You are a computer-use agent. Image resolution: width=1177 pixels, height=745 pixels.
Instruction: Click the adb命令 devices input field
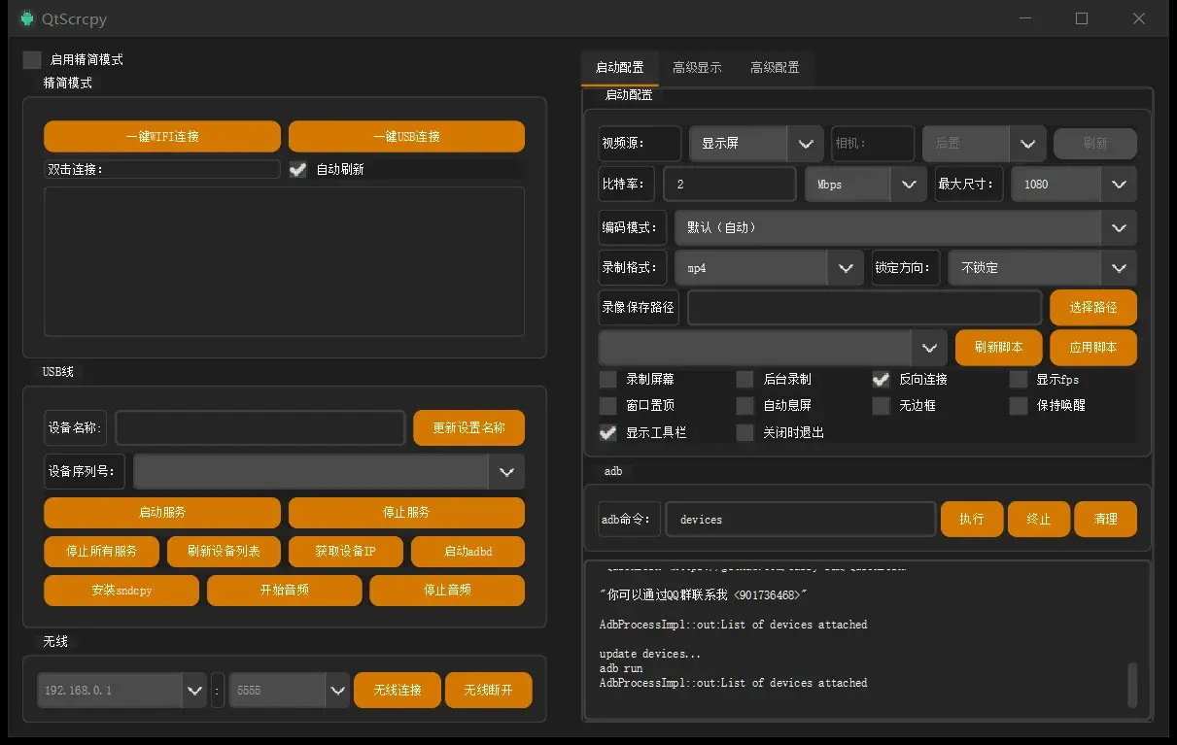[x=800, y=520]
